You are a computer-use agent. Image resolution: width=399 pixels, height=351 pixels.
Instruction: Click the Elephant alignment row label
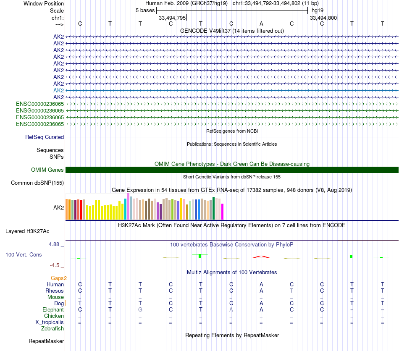(53, 309)
